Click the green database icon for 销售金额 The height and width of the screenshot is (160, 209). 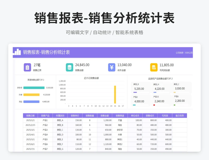point(69,67)
